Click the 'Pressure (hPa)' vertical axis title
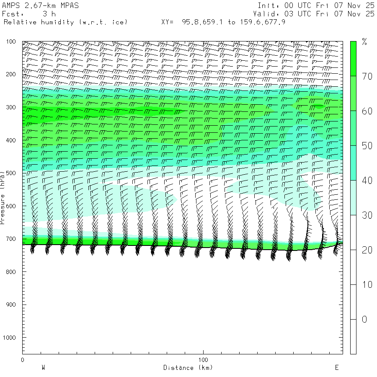The width and height of the screenshot is (377, 377). 2,198
